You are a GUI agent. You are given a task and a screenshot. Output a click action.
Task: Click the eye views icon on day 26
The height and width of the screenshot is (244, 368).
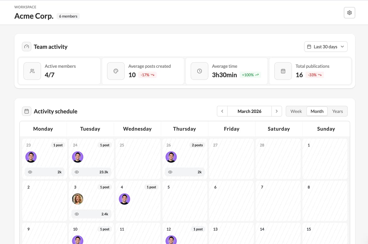click(x=170, y=172)
